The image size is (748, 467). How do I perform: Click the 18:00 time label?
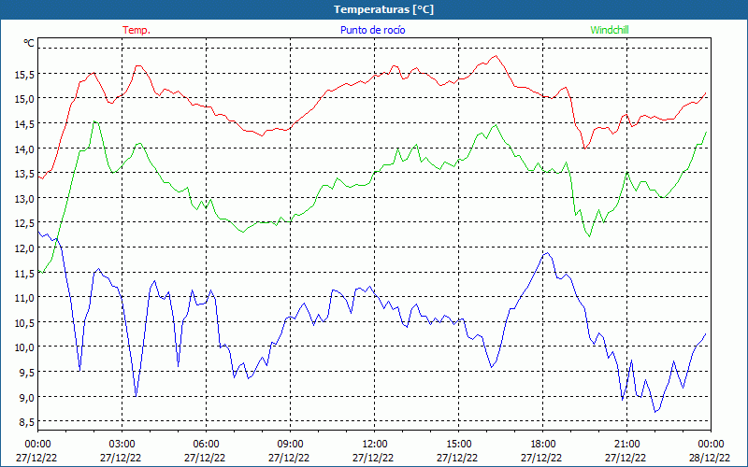(x=543, y=445)
